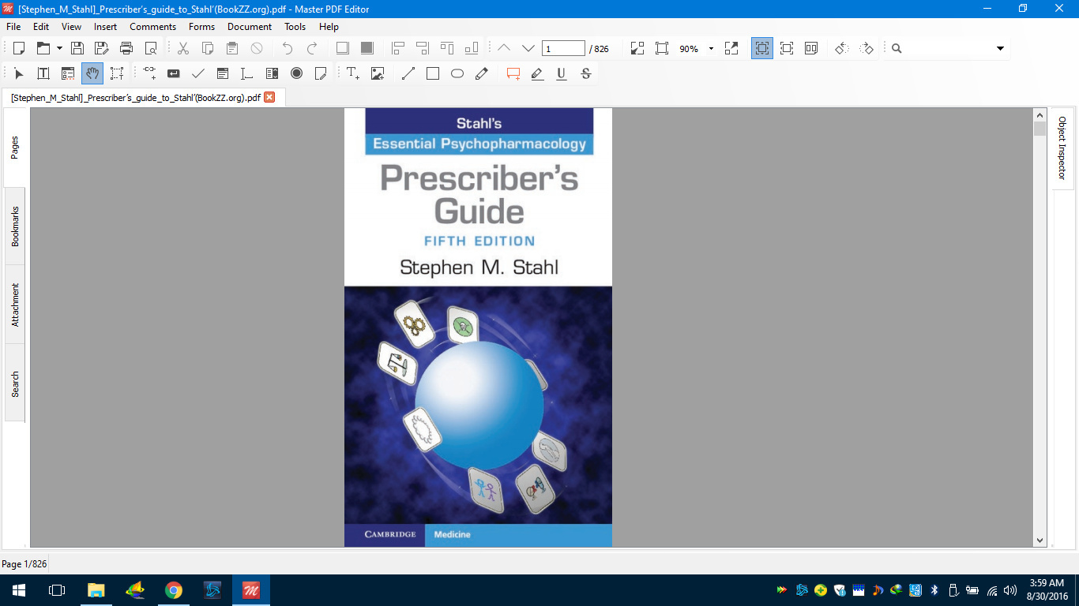Go to the previous page with the up chevron
1079x606 pixels.
pyautogui.click(x=503, y=48)
